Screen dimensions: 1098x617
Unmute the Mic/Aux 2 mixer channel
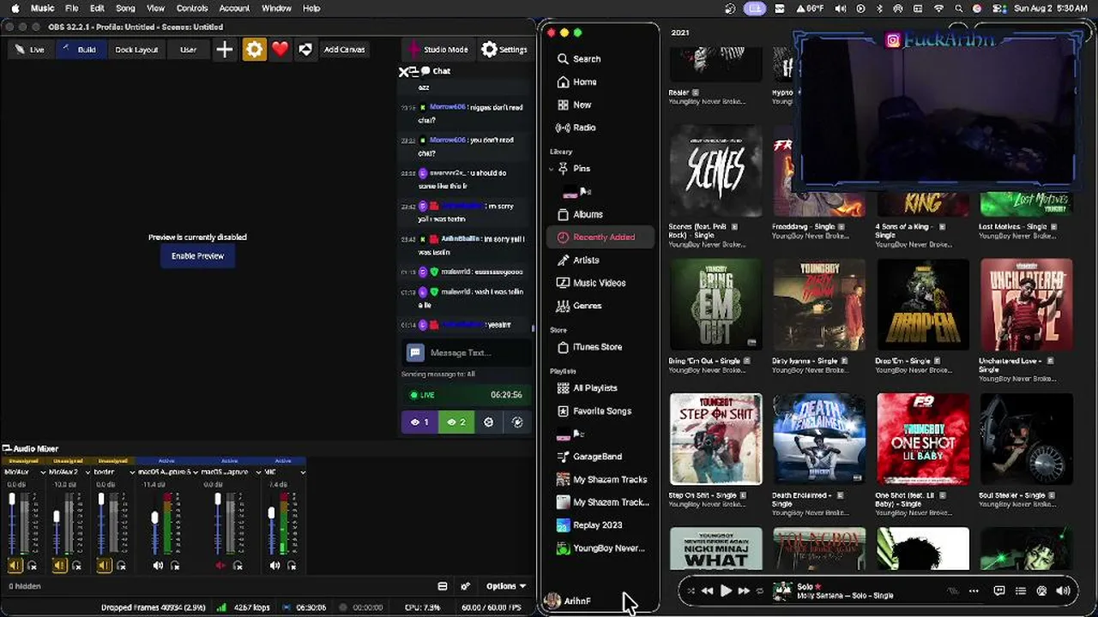click(59, 566)
